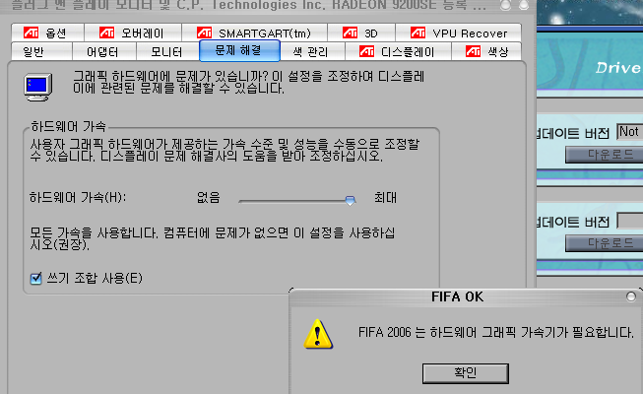Image resolution: width=643 pixels, height=394 pixels.
Task: Click the yellow warning icon in FIFA OK dialog
Action: tap(318, 334)
